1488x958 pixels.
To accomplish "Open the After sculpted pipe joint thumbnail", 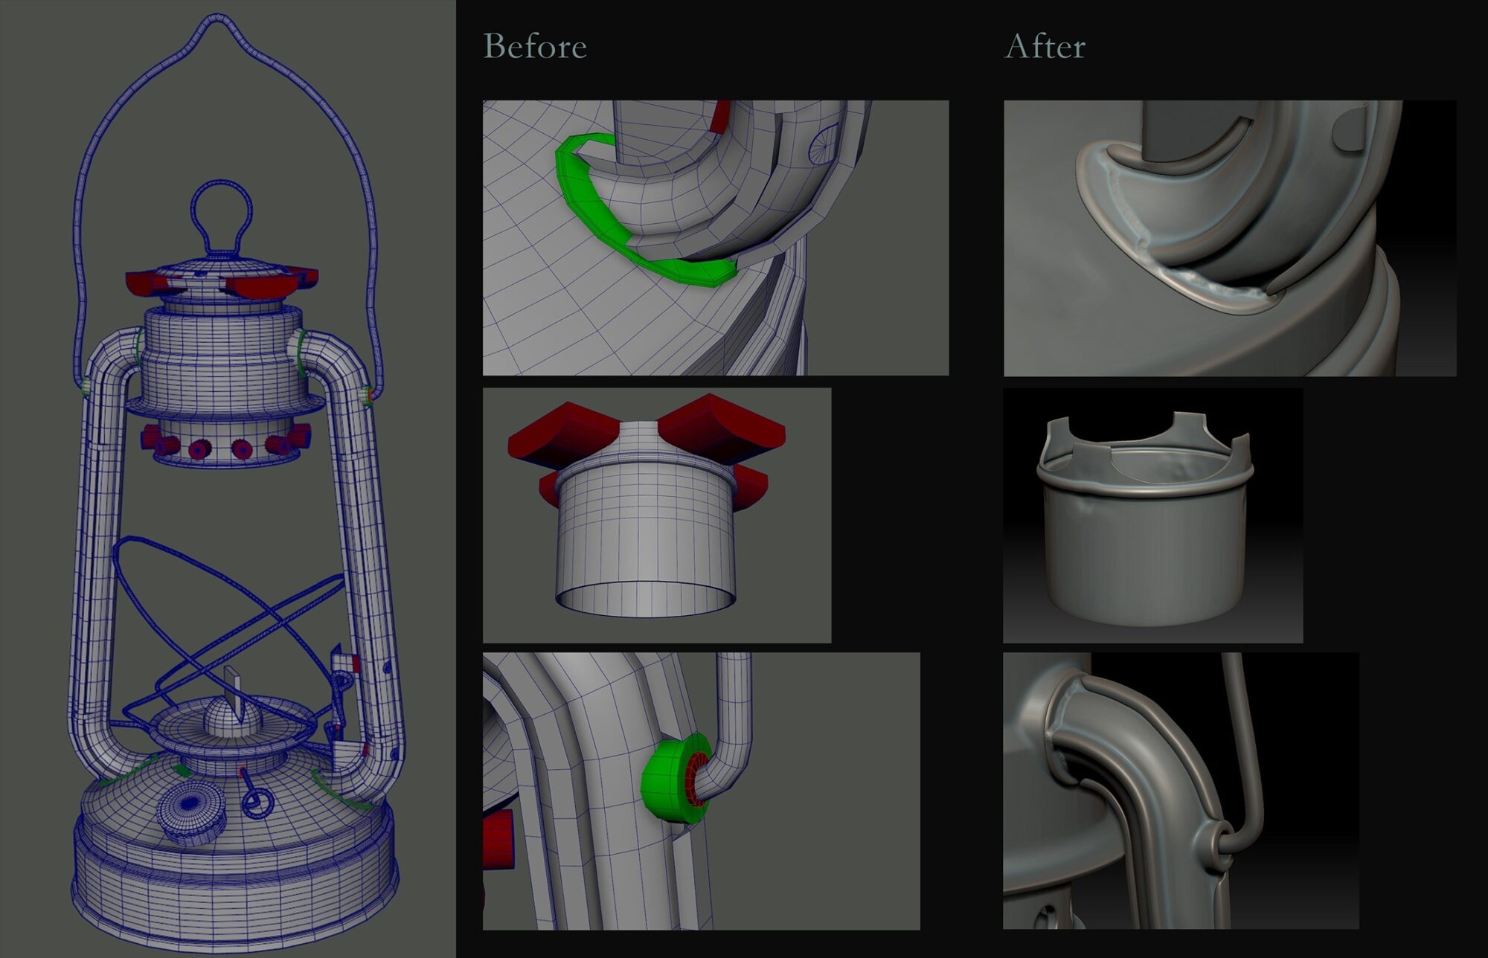I will point(1180,791).
